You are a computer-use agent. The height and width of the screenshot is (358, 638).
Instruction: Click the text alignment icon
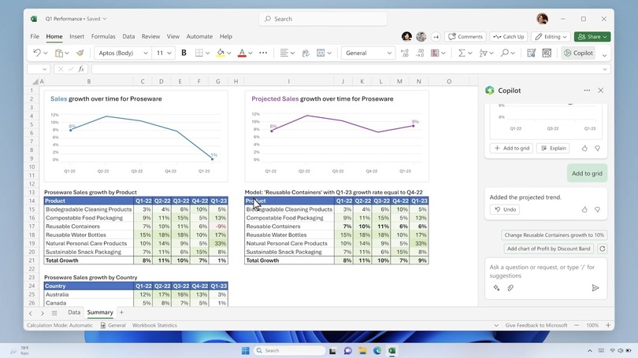(x=284, y=53)
